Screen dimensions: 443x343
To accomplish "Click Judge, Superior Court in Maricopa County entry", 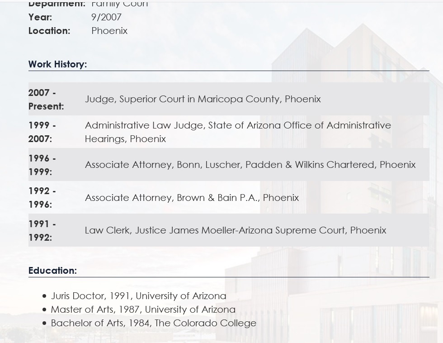I will (x=203, y=99).
